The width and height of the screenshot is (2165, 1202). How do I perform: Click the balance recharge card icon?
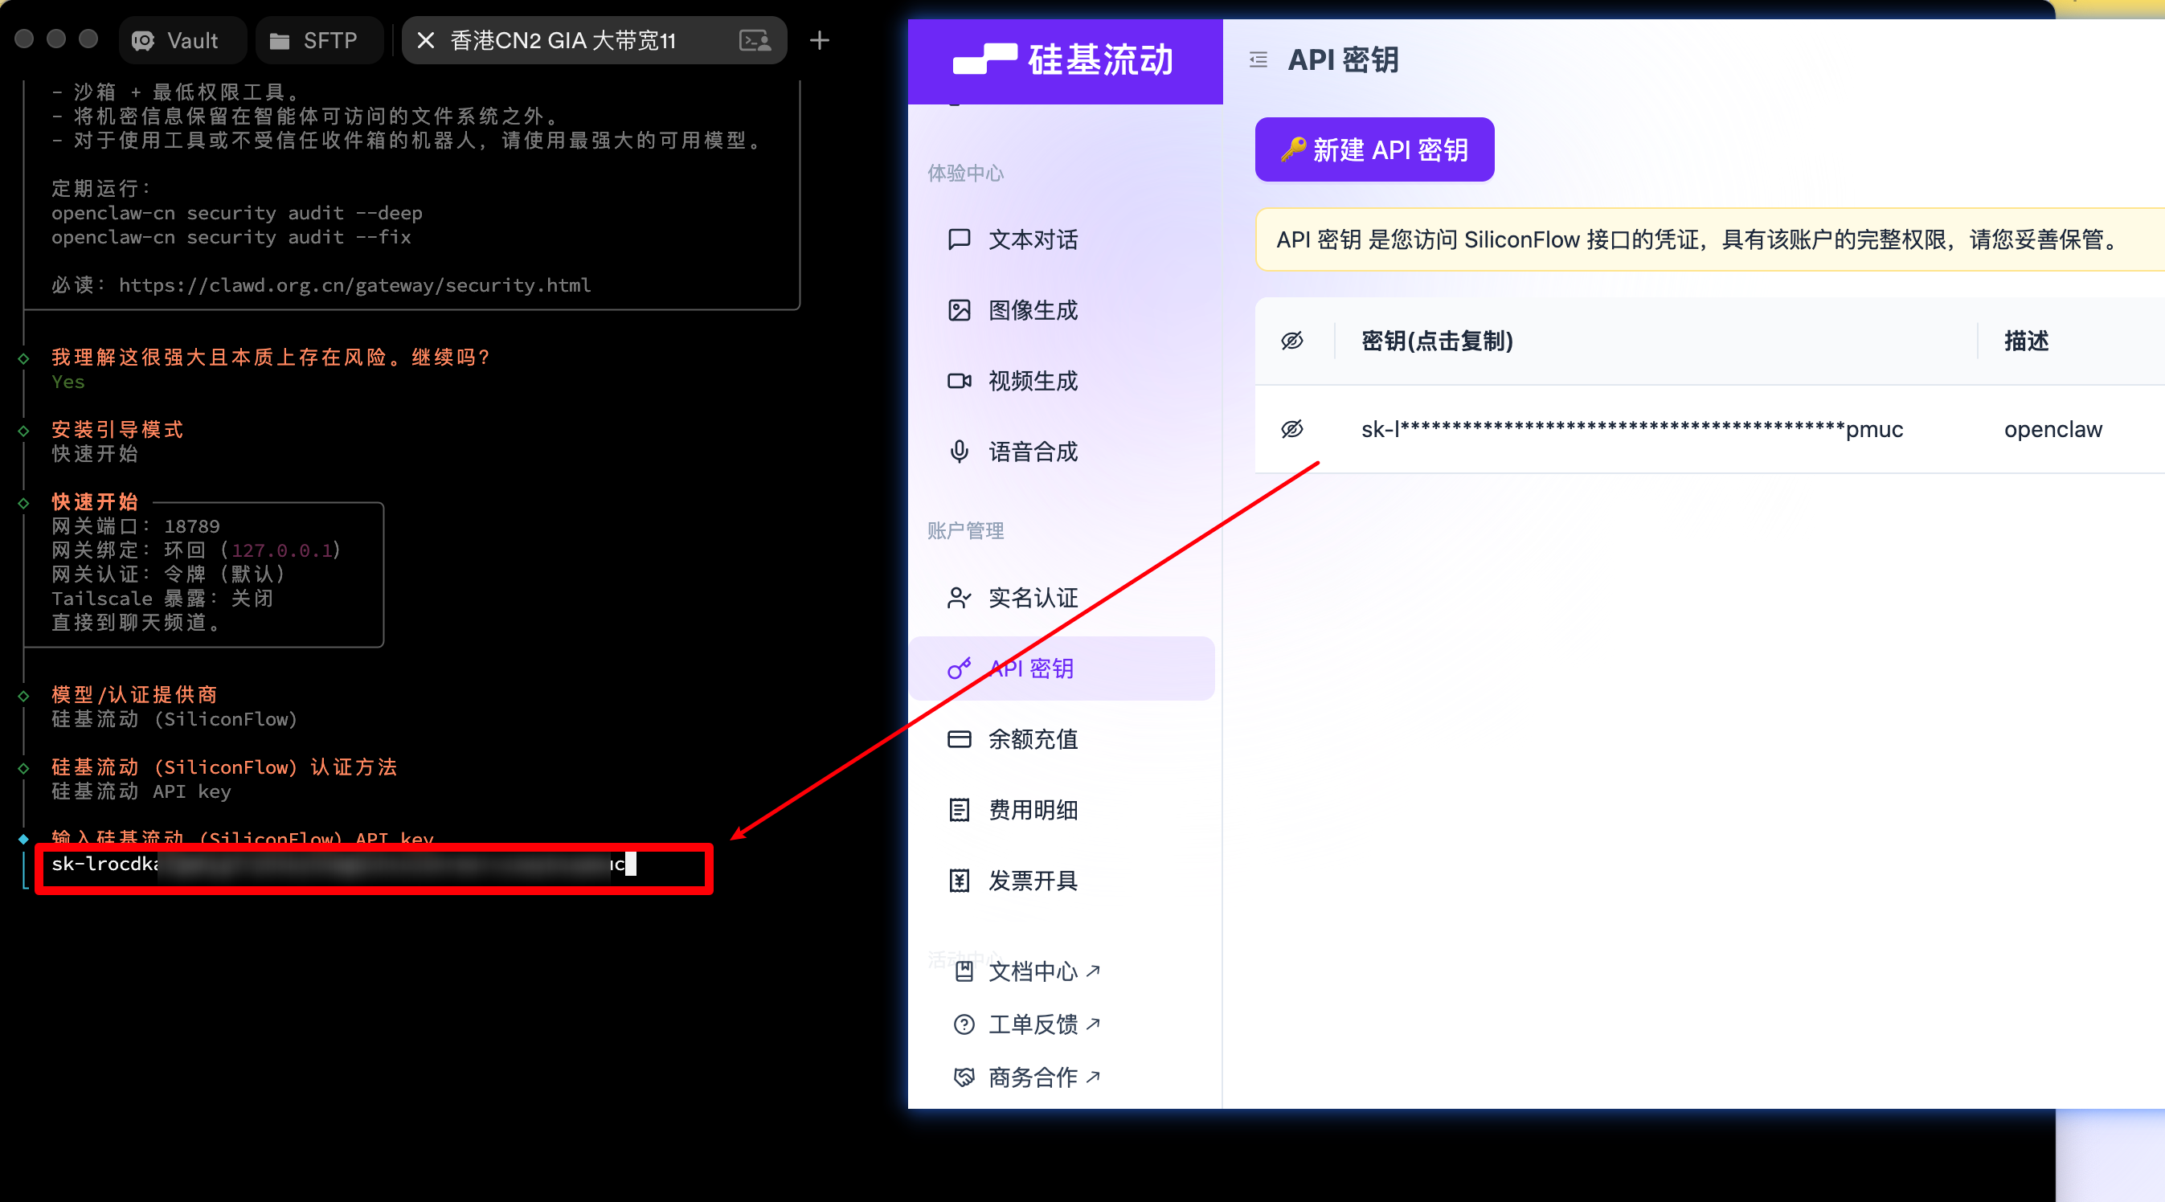click(959, 739)
